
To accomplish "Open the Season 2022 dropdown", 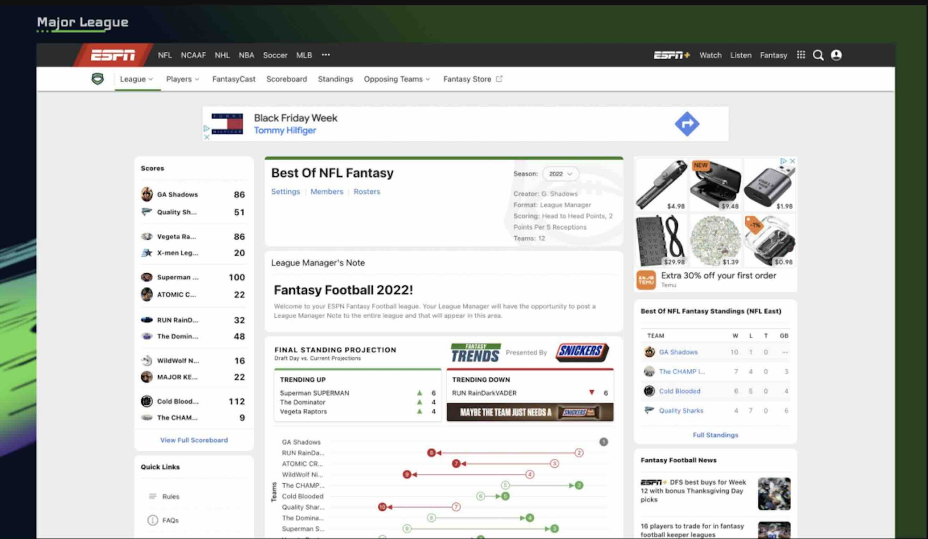I will point(560,174).
